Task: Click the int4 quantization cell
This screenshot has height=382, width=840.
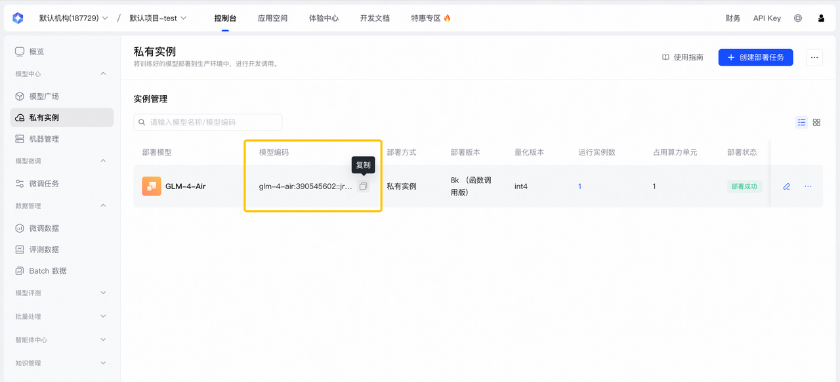Action: (x=521, y=186)
